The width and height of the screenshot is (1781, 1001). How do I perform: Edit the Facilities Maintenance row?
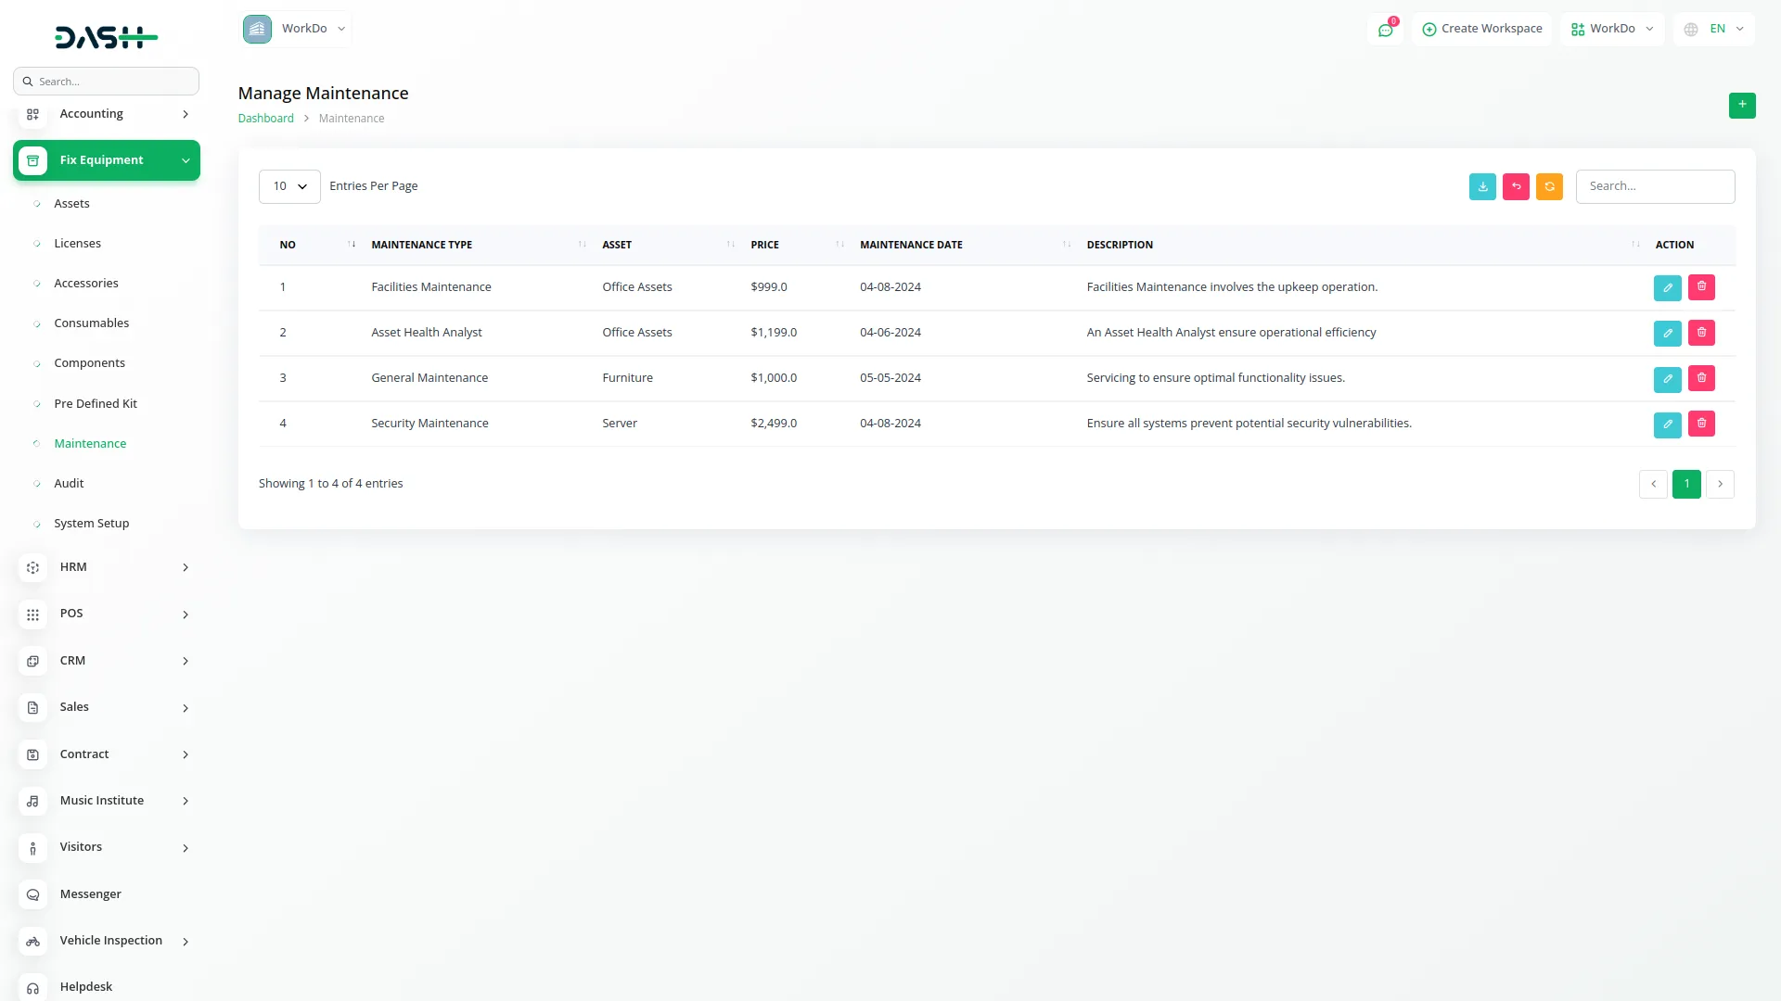[1667, 287]
